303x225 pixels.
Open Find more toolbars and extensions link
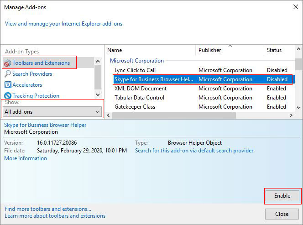coord(48,209)
